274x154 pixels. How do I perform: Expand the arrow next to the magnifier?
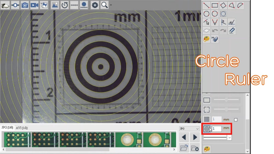tap(111, 5)
